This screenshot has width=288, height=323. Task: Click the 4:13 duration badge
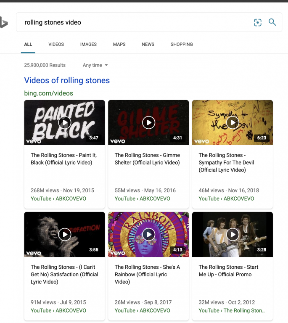click(177, 250)
